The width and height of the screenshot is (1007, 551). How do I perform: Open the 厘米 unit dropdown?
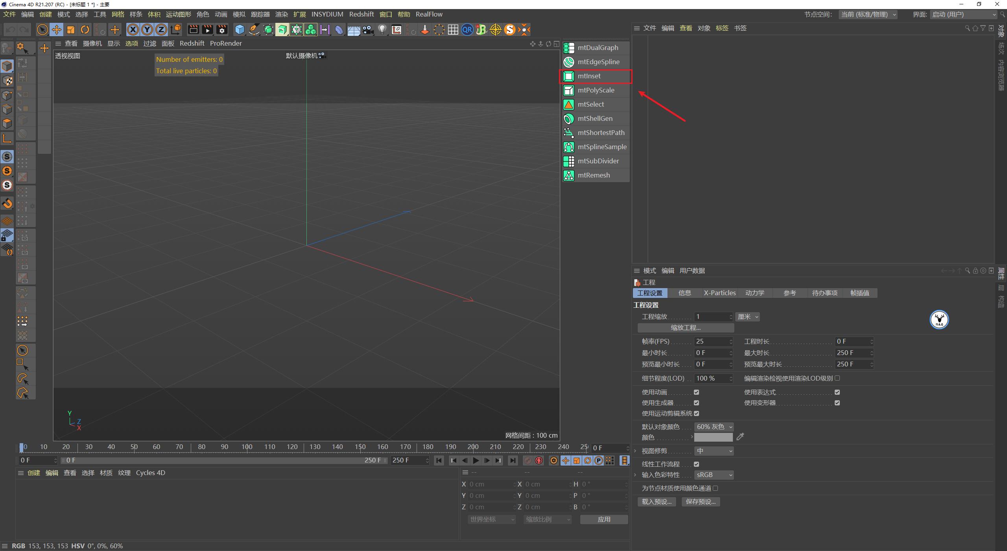coord(747,316)
